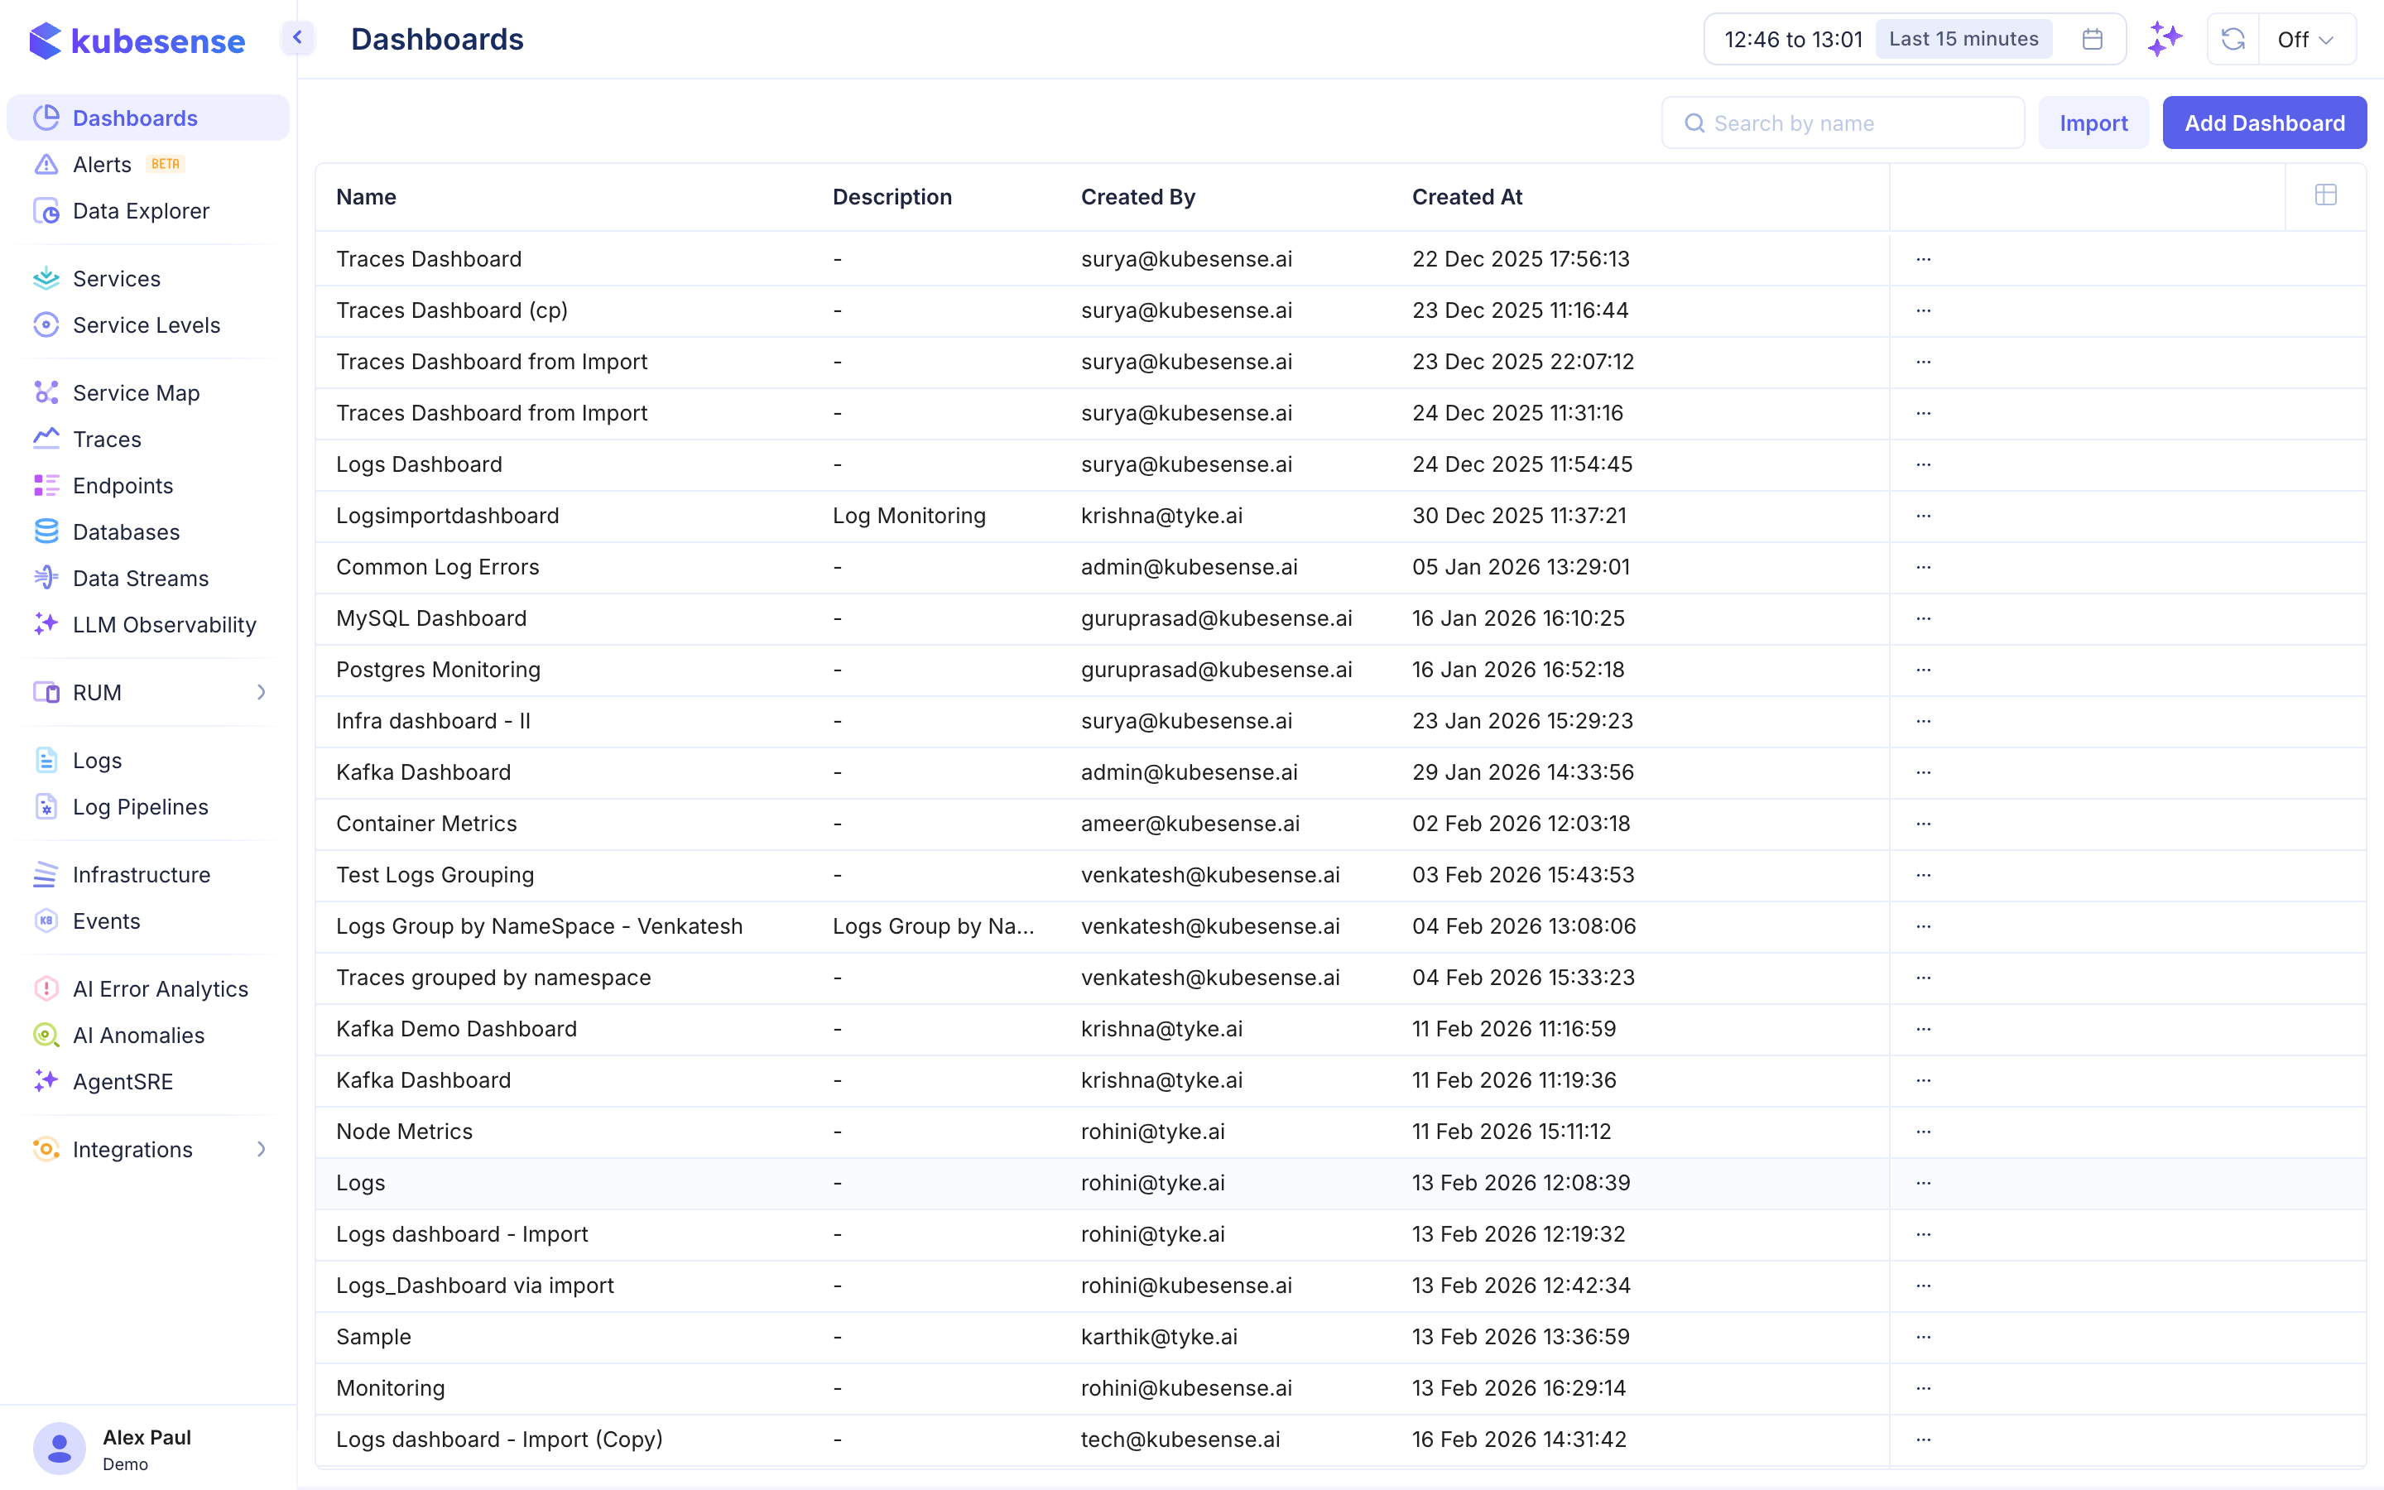Open the calendar date picker icon

(2093, 38)
